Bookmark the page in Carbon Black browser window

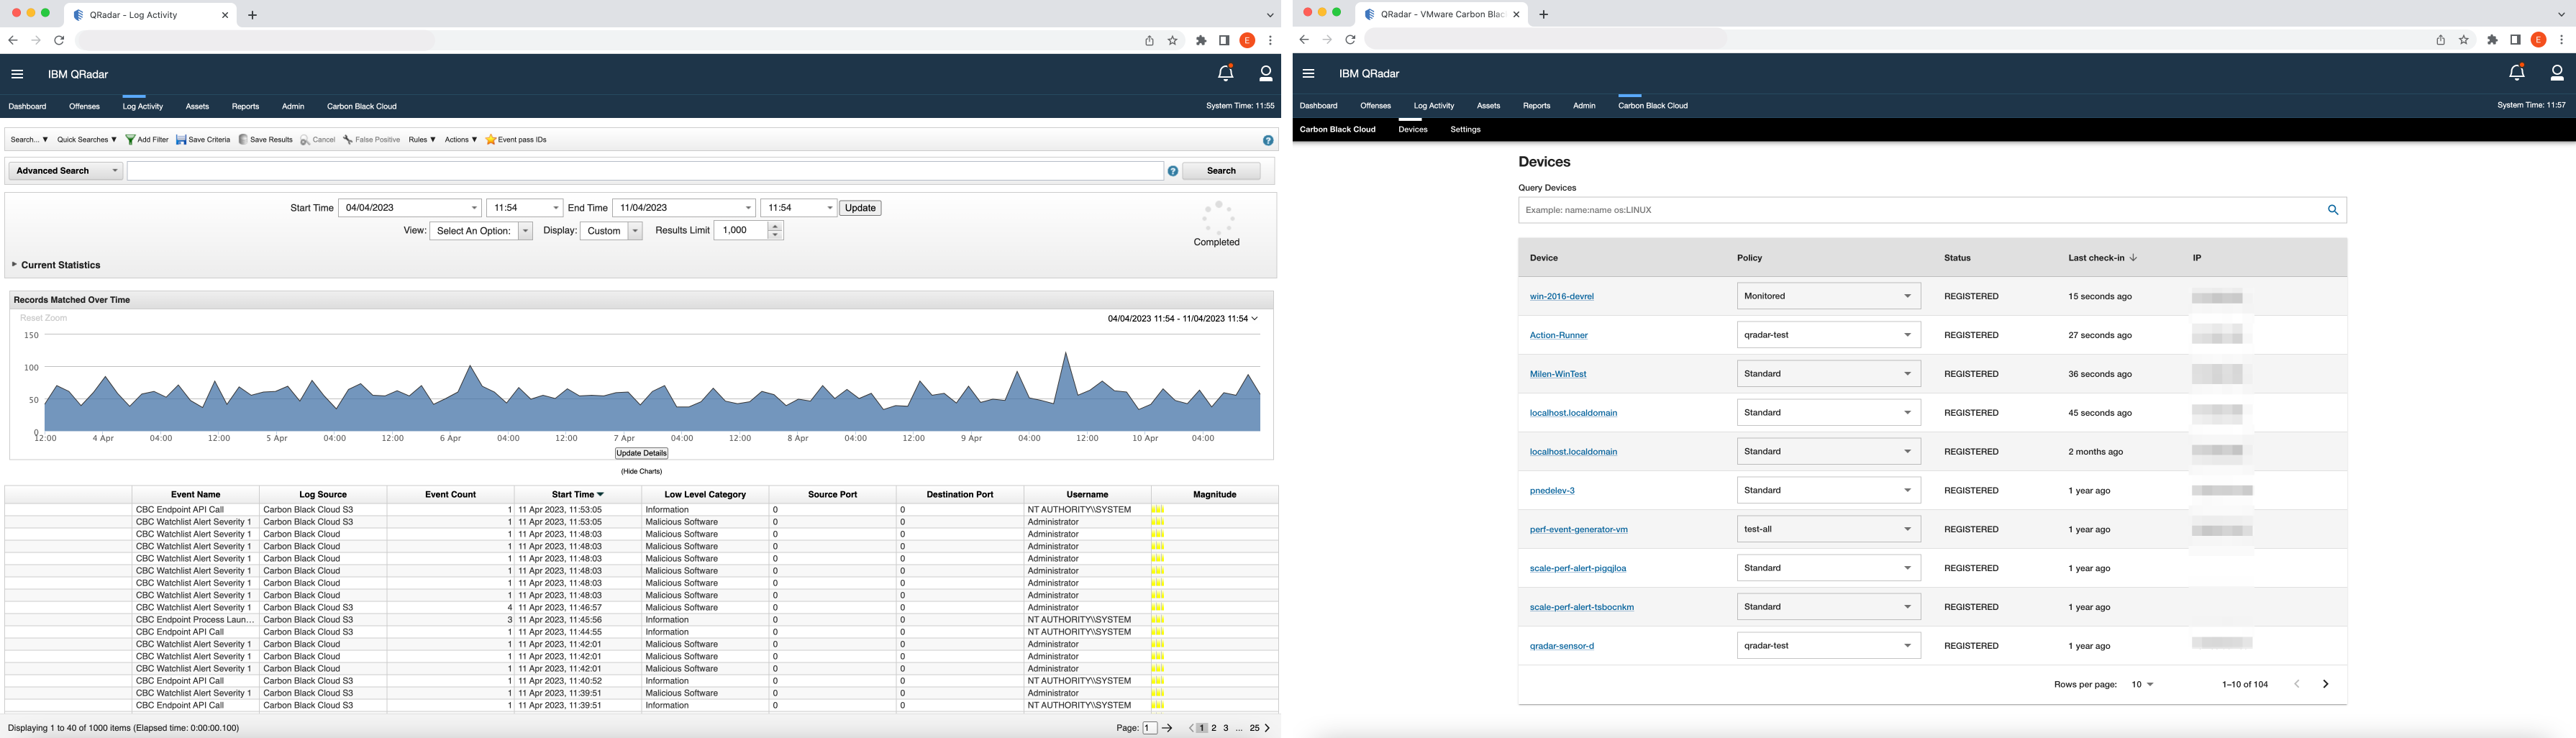coord(2464,40)
